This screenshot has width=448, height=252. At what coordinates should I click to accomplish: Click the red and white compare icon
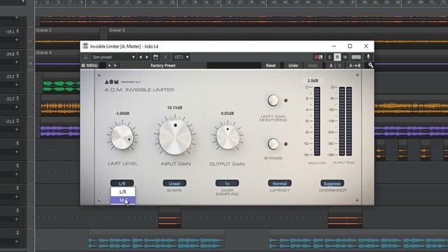coord(318,57)
